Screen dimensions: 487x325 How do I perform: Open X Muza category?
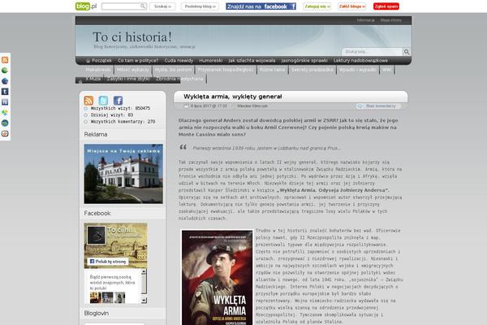(93, 79)
